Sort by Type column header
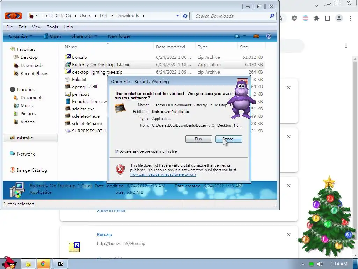The image size is (358, 269). pos(202,47)
